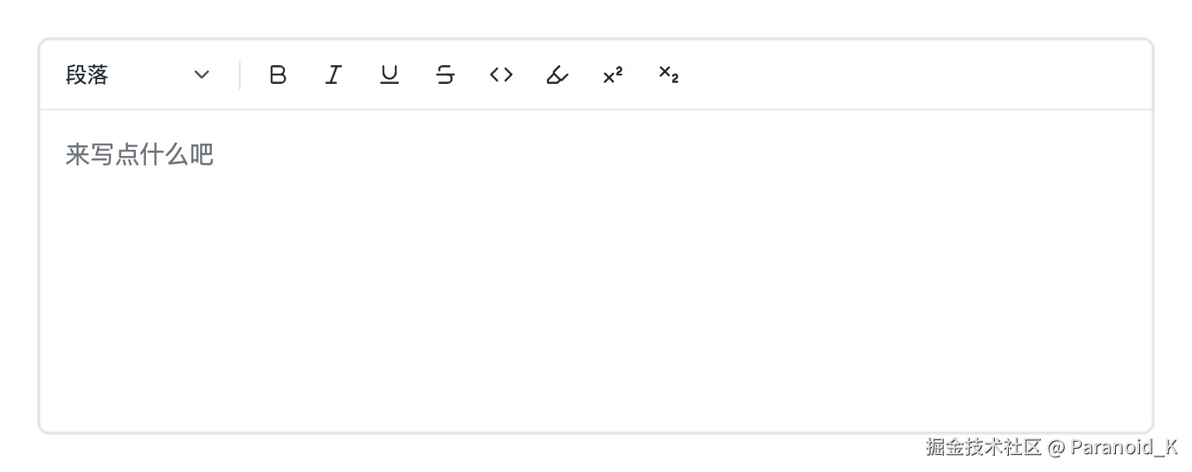Open the 段落 paragraph style dropdown
Screen dimensions: 1192x472
pyautogui.click(x=132, y=75)
